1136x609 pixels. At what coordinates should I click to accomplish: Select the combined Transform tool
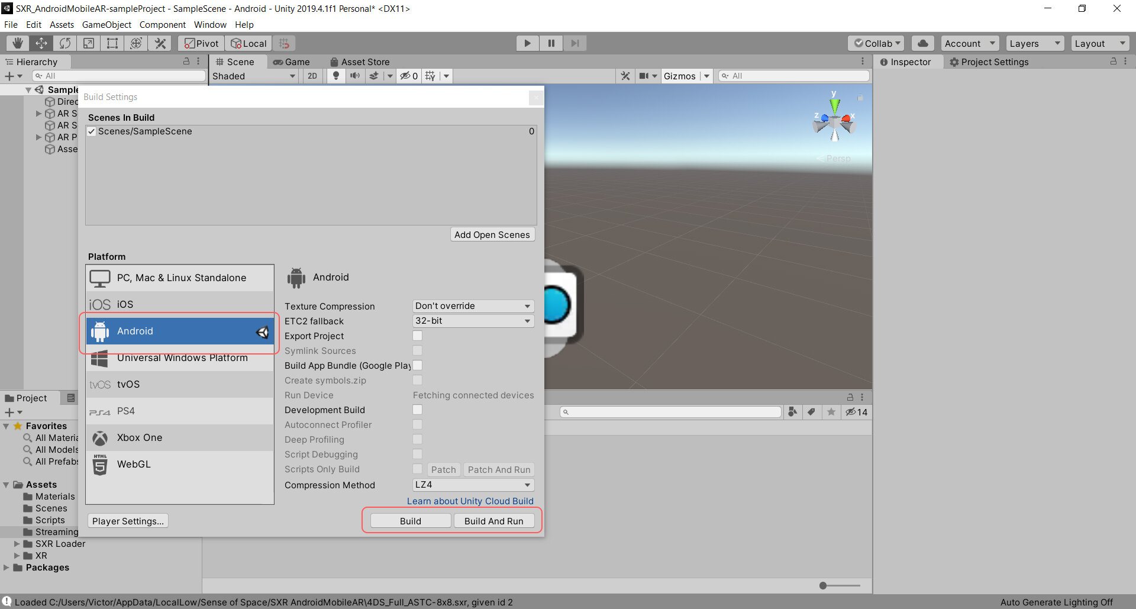(x=136, y=43)
